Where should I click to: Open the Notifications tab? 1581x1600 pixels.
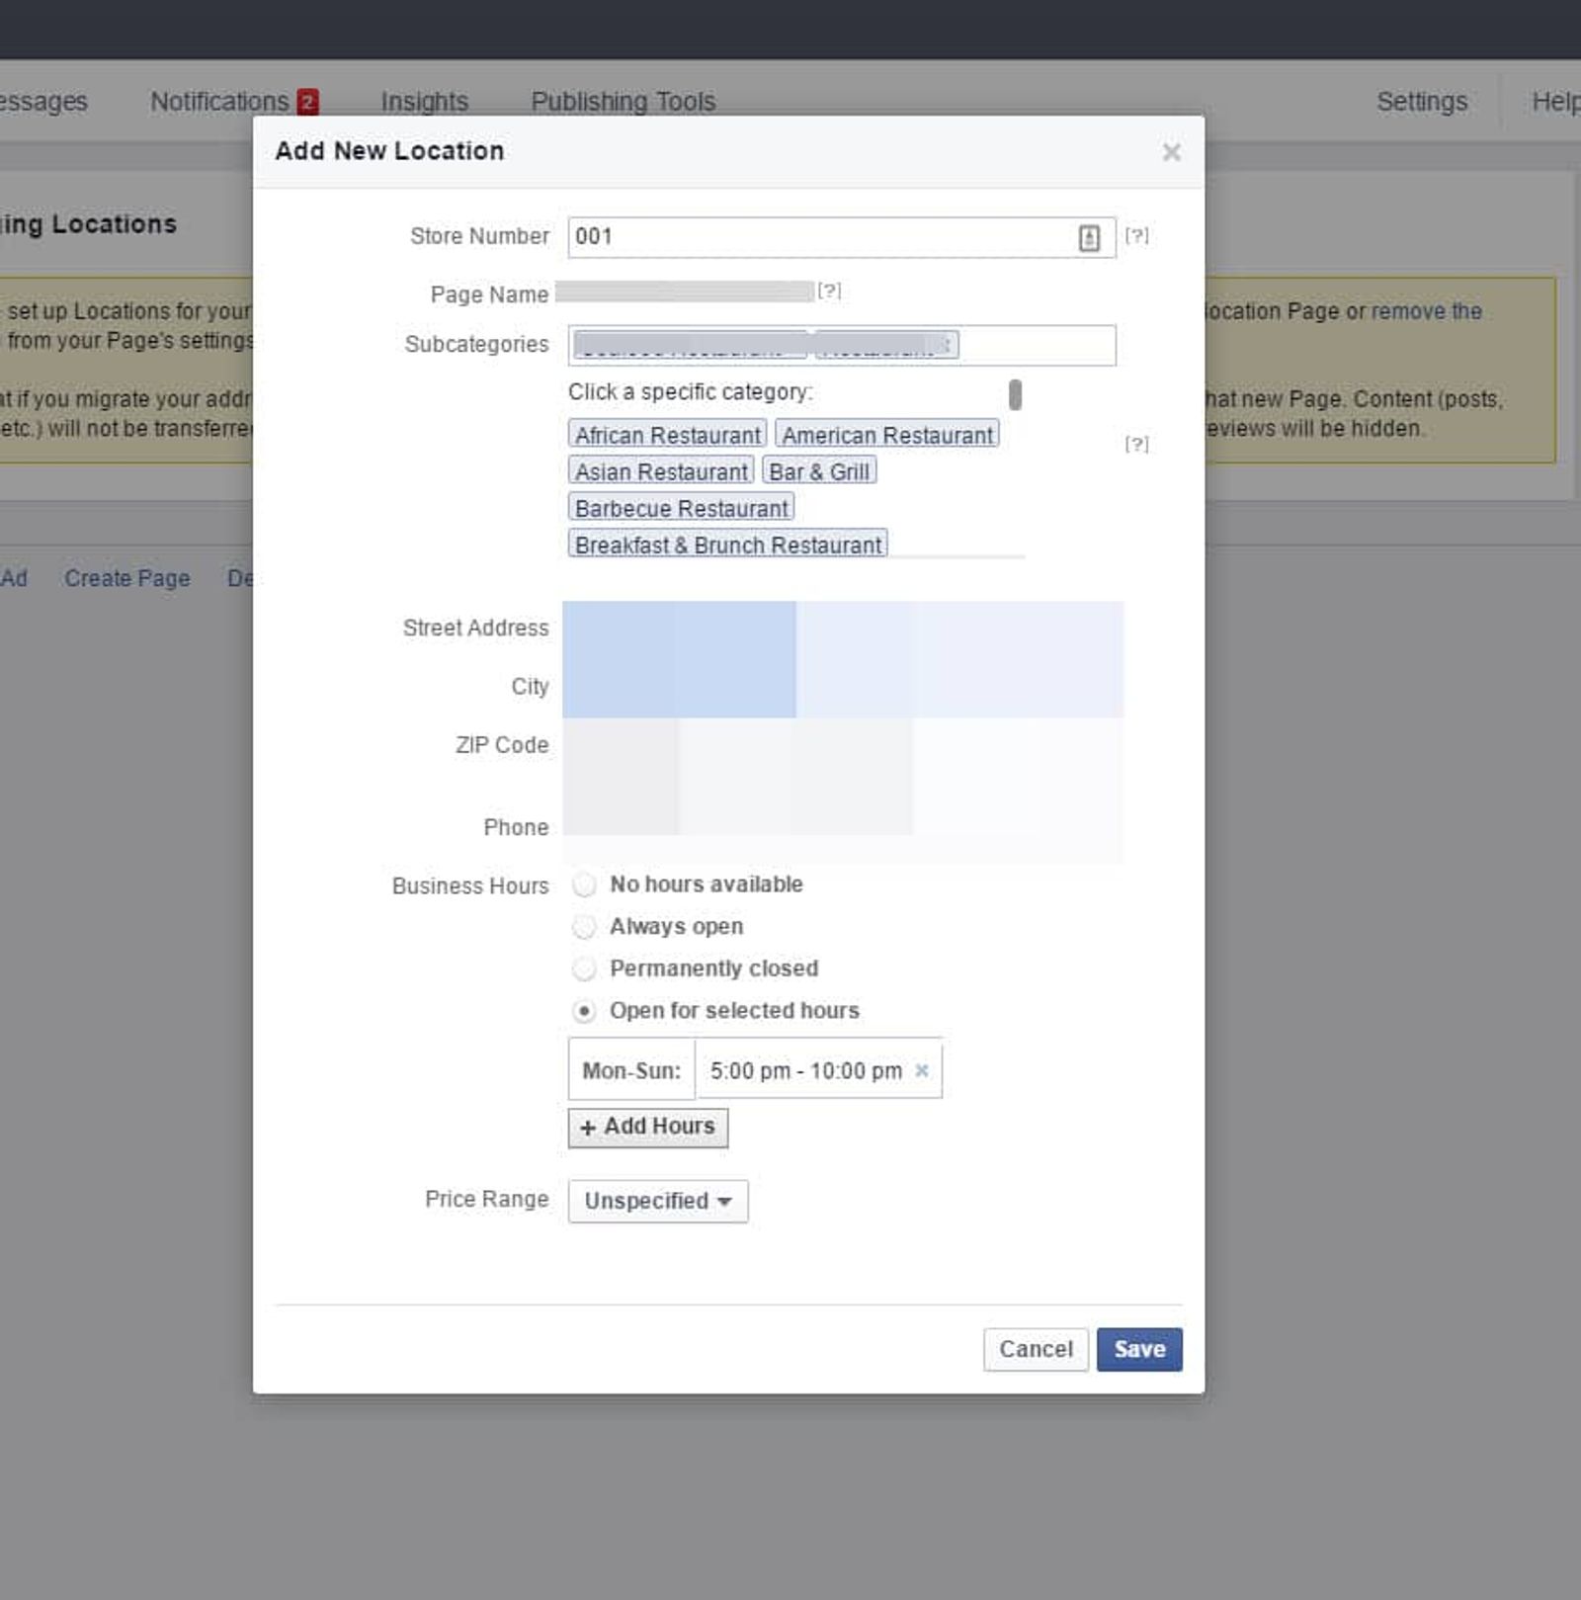click(219, 102)
